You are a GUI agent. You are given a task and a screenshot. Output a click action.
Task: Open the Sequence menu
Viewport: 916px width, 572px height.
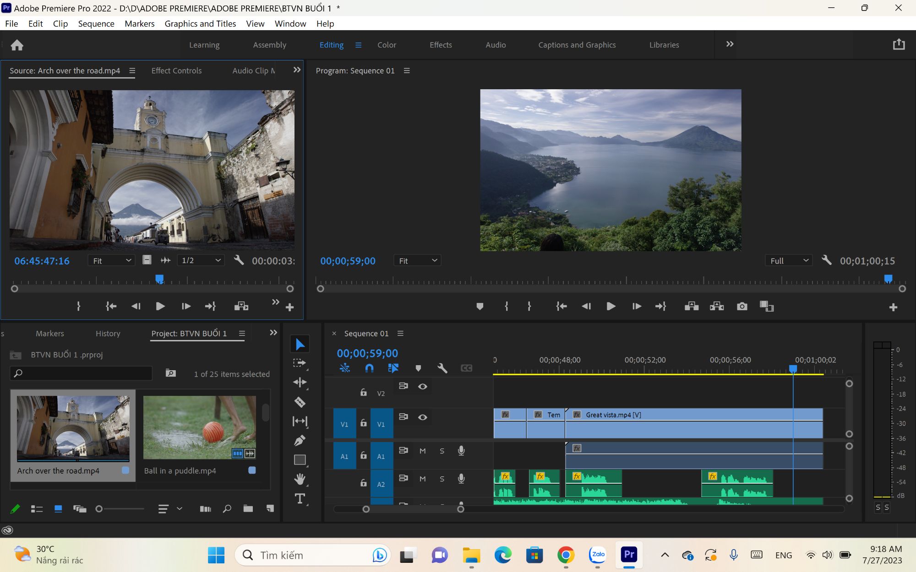coord(96,23)
